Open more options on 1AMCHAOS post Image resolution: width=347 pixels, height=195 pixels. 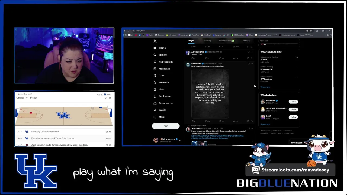(x=252, y=128)
